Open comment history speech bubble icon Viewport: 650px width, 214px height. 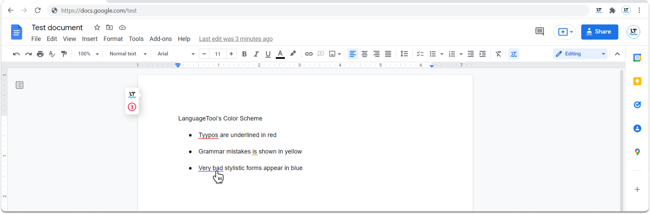539,32
